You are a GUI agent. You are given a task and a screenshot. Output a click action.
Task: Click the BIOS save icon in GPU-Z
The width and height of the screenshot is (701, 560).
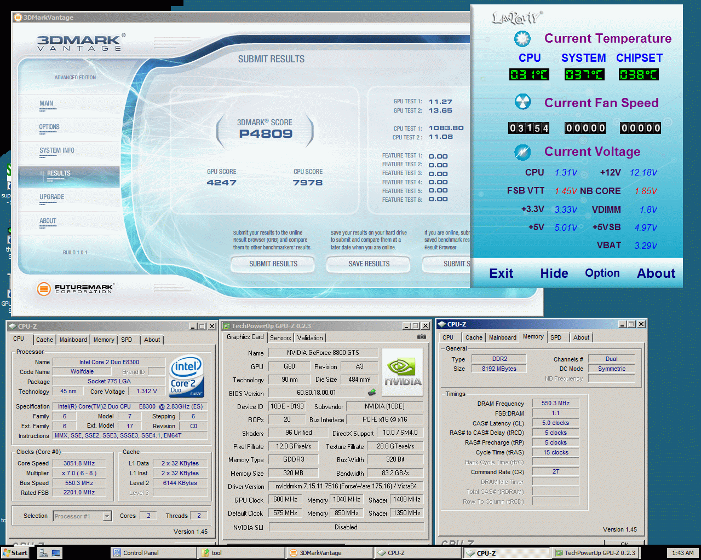click(x=372, y=392)
